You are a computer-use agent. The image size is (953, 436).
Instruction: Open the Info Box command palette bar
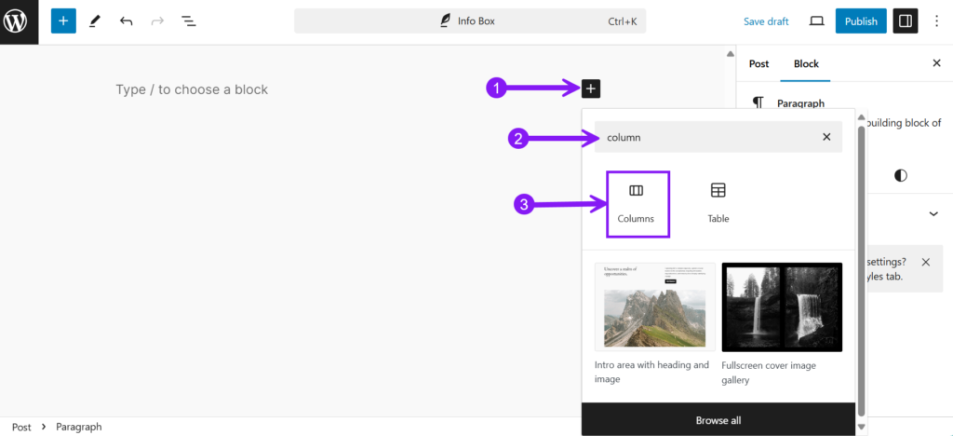tap(470, 21)
